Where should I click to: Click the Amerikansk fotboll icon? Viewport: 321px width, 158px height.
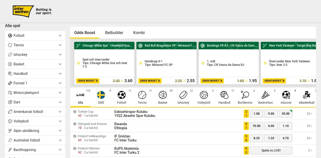click(10, 112)
